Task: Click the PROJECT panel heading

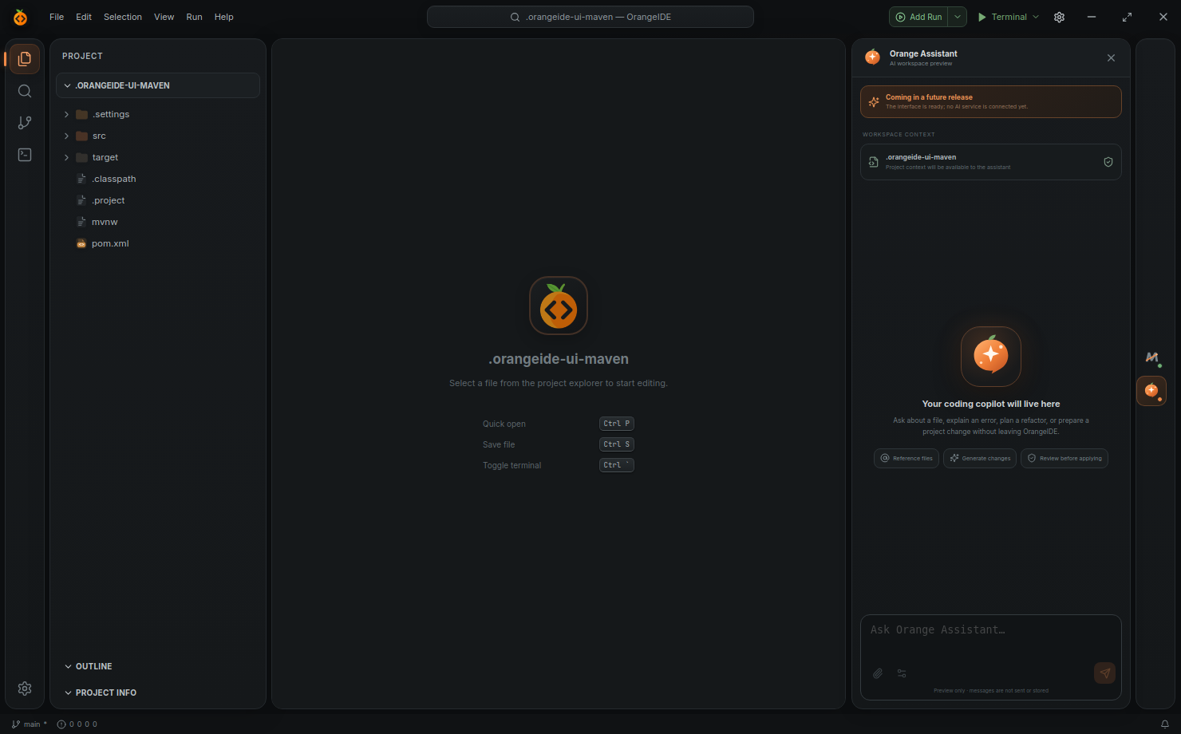Action: click(x=82, y=56)
